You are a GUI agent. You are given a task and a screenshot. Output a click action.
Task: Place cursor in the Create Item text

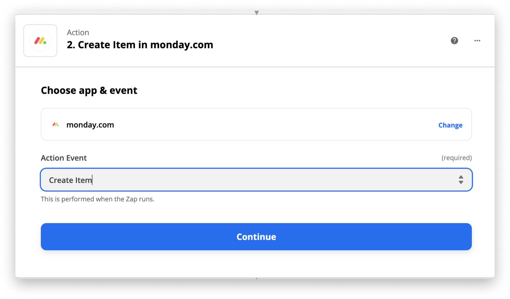click(x=70, y=180)
